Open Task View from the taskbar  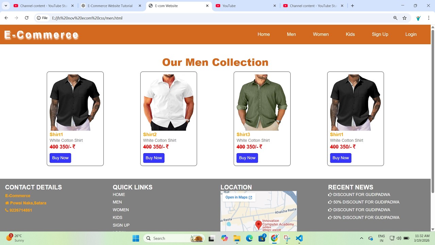[211, 238]
